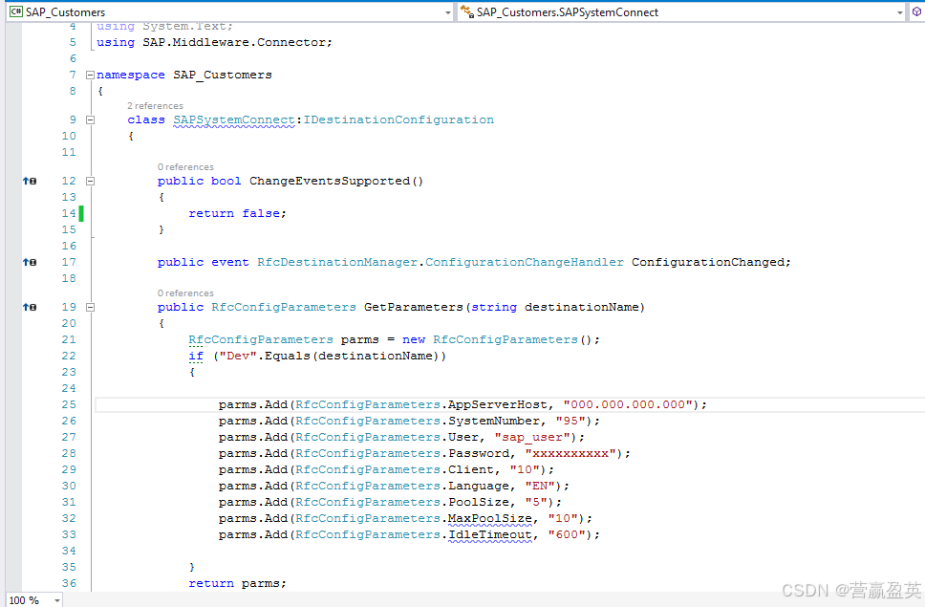Collapse the ChangeEventsSupported method

click(x=89, y=181)
